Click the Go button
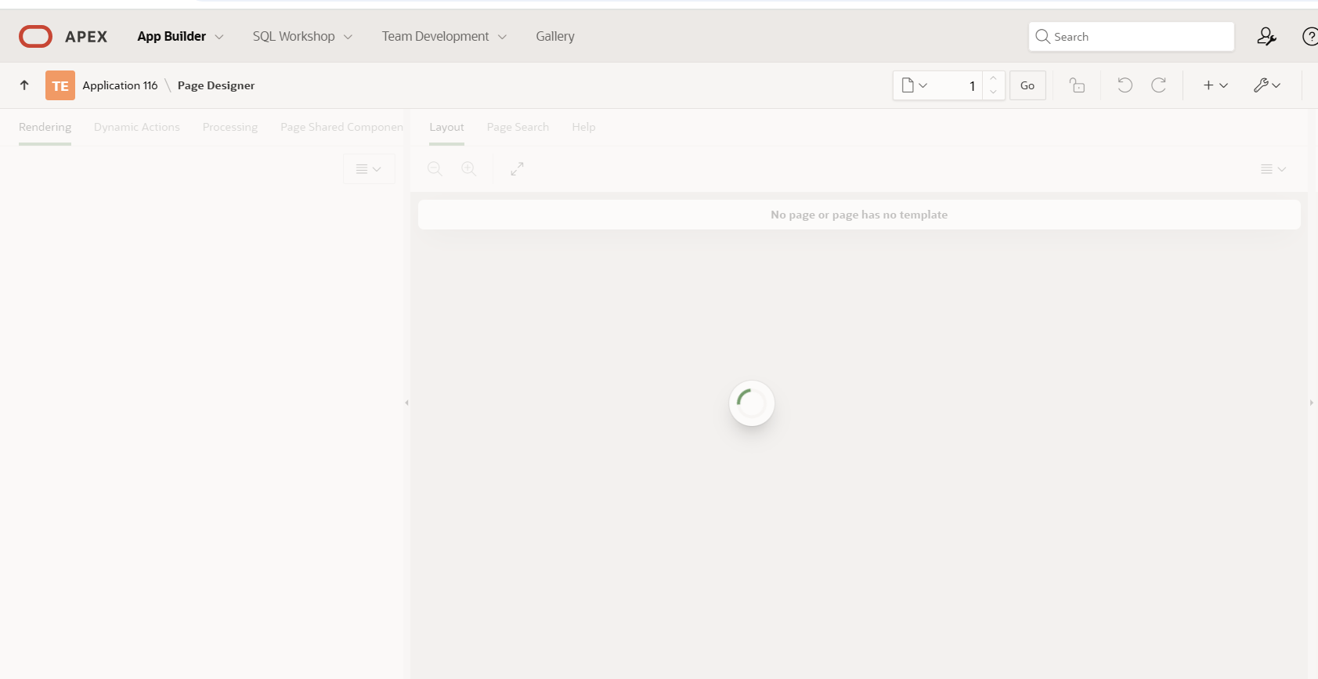The width and height of the screenshot is (1318, 679). 1027,85
